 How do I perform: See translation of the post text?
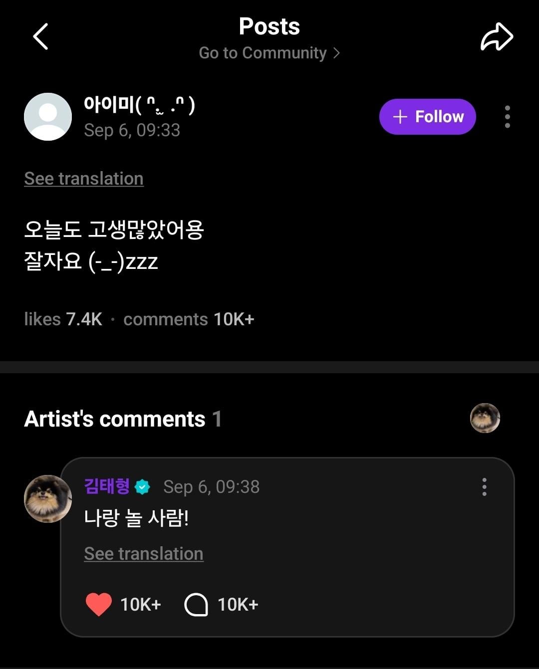coord(84,179)
